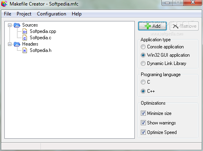Select Win32 GUI application radio button
This screenshot has width=203, height=151.
tap(143, 55)
